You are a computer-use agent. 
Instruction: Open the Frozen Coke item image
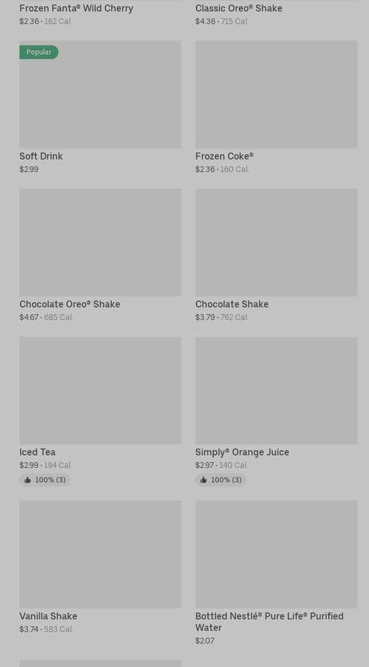click(x=276, y=95)
